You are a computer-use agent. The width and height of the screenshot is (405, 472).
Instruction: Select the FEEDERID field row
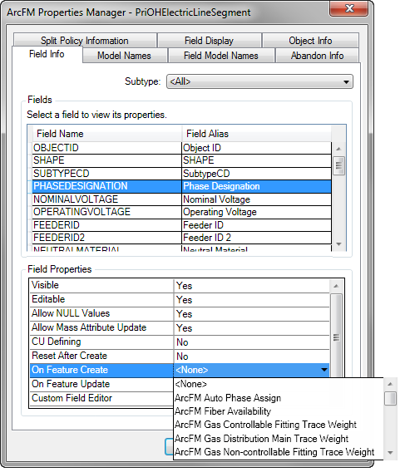click(181, 225)
